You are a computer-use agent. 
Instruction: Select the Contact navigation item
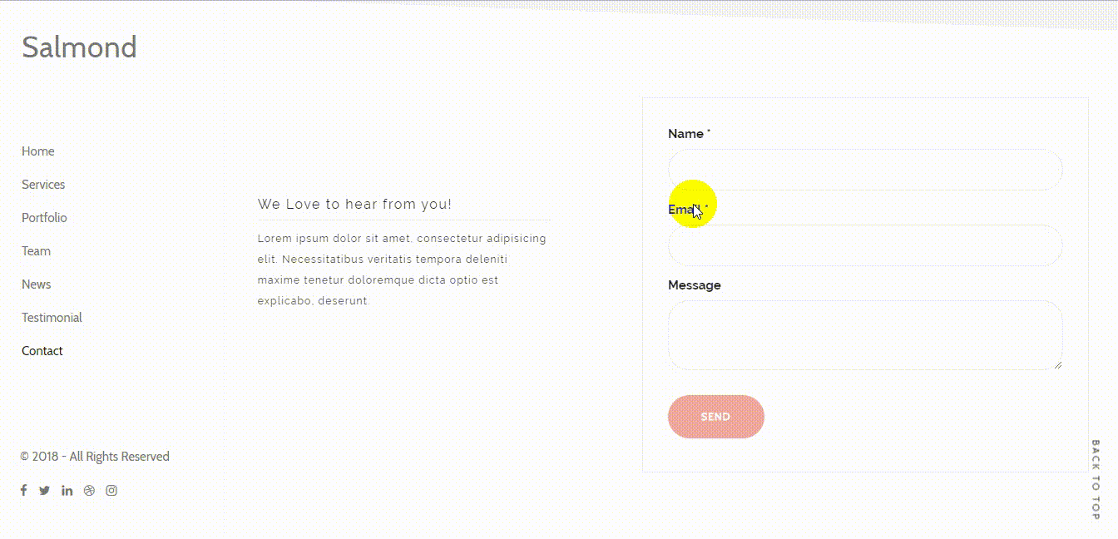tap(42, 351)
